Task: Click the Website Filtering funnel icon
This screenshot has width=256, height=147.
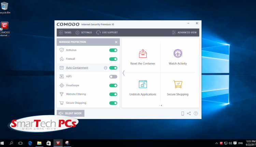Action: (61, 94)
